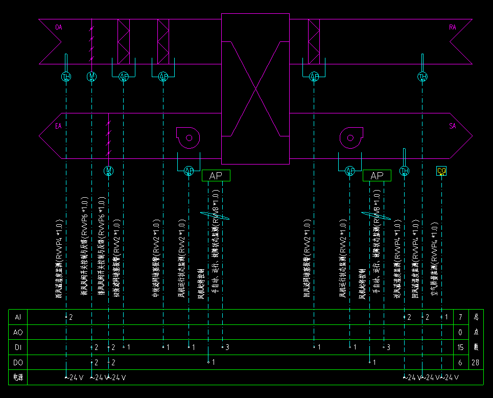Select the TH sensor on the SA duct
The height and width of the screenshot is (398, 493).
405,171
